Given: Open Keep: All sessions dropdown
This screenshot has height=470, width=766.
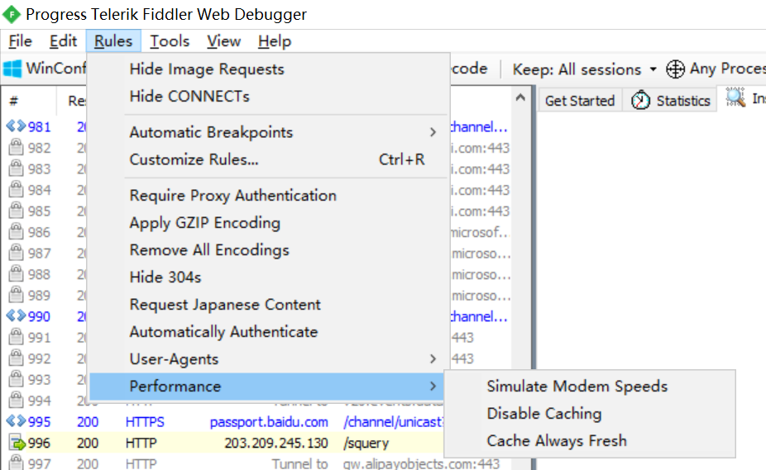Looking at the screenshot, I should pos(584,69).
